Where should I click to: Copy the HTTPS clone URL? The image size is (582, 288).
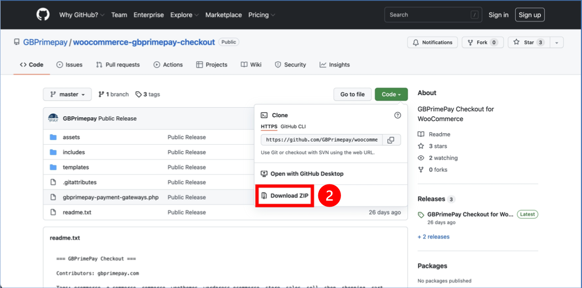(391, 140)
